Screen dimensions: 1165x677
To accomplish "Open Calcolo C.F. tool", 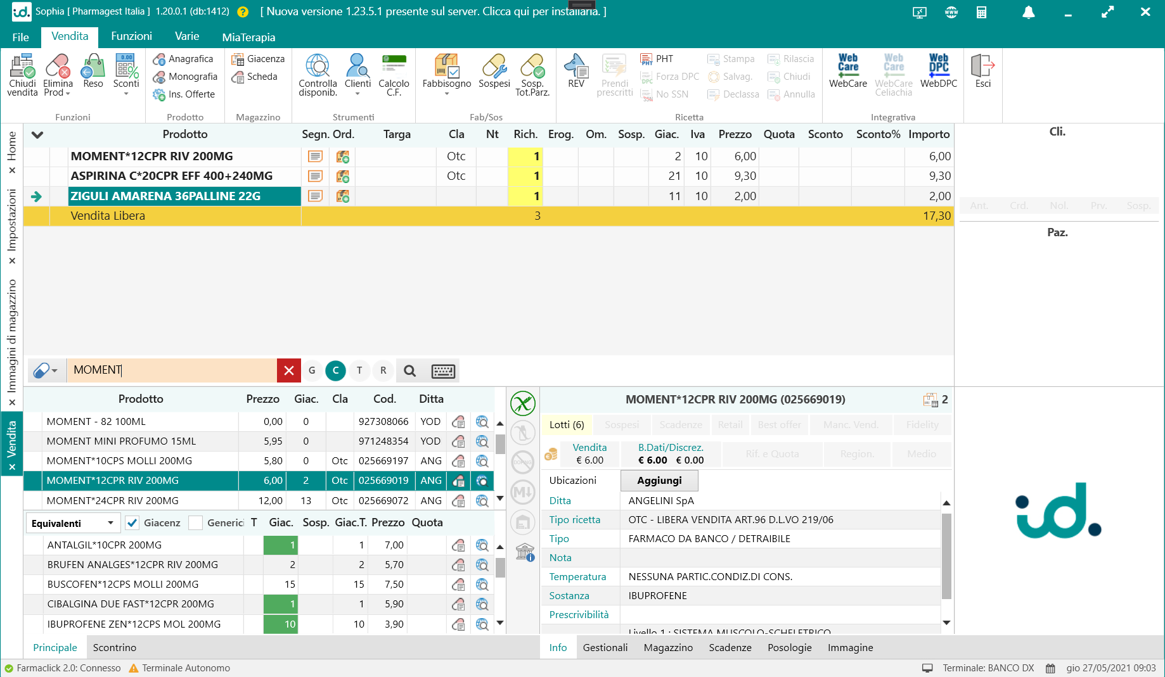I will click(x=394, y=75).
